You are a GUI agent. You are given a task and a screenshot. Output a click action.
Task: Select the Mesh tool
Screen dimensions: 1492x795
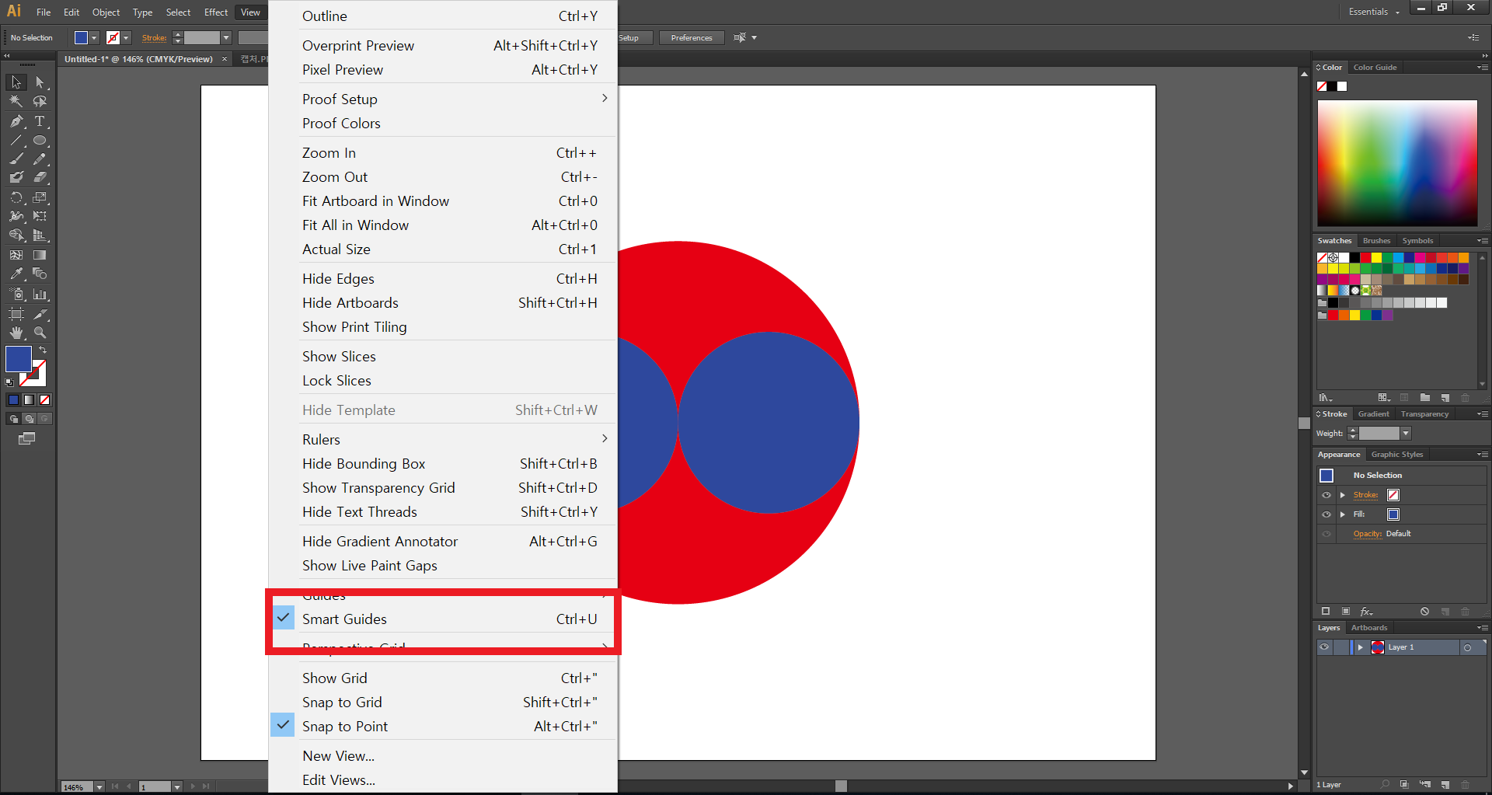pyautogui.click(x=16, y=255)
